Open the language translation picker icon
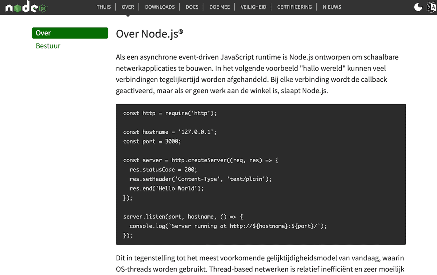437x275 pixels. 431,7
